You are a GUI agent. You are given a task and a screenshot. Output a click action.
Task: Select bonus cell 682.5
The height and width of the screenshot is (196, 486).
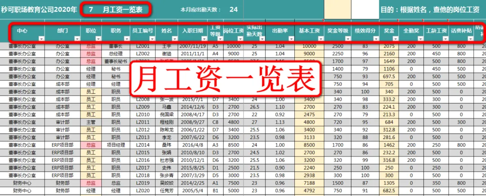coord(389,191)
